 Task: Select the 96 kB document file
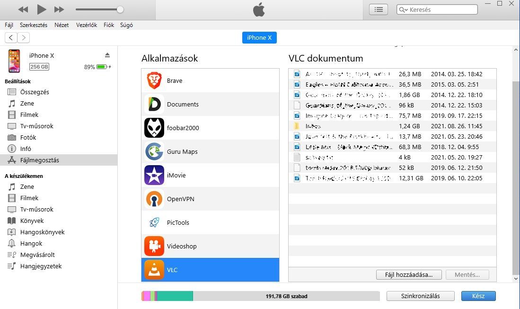pyautogui.click(x=392, y=106)
